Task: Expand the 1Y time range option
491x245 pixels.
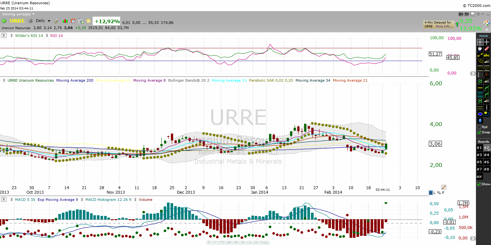Action: click(215, 243)
